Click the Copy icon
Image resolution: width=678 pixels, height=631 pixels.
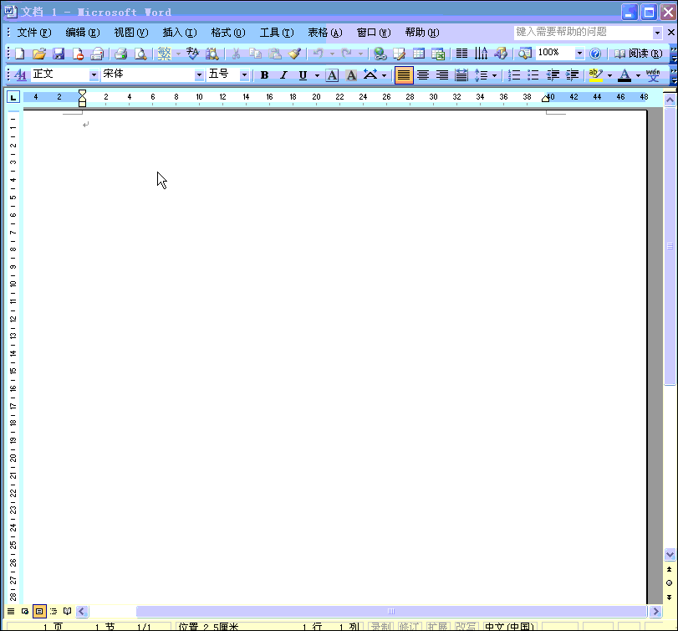tap(256, 54)
